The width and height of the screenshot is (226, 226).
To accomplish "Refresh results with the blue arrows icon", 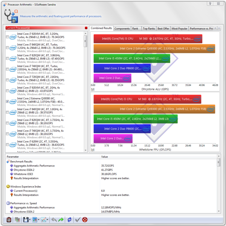I will coord(69,220).
